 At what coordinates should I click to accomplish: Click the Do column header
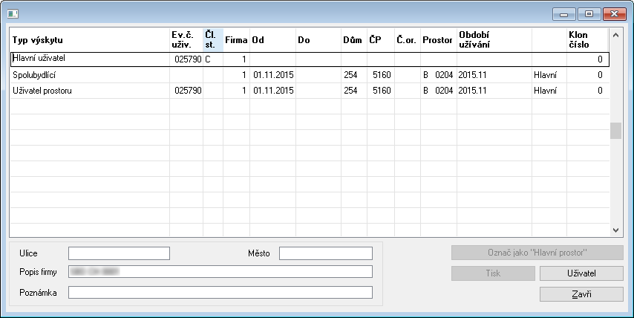tap(318, 39)
